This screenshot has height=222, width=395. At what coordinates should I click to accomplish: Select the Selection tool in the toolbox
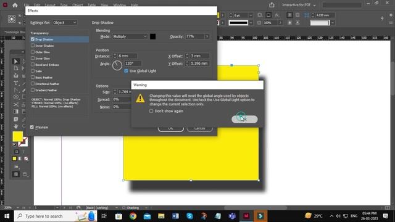click(15, 62)
